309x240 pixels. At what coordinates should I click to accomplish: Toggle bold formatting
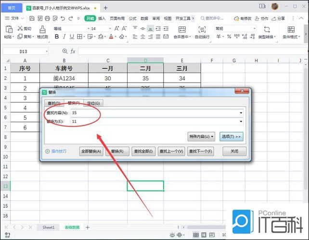click(x=57, y=37)
